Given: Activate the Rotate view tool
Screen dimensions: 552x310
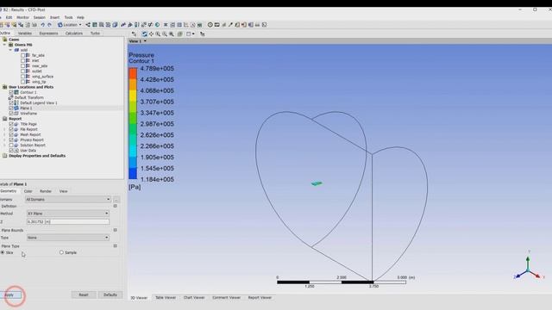Looking at the screenshot, I should [x=144, y=34].
